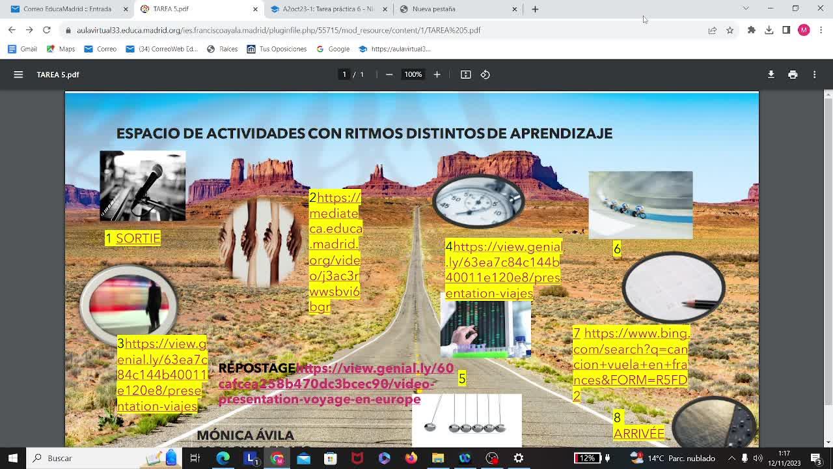This screenshot has width=833, height=469.
Task: Open Settings gear on the taskbar
Action: 519,458
